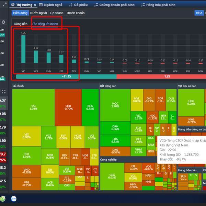The height and width of the screenshot is (206, 206).
Task: Switch to the Ngành nghề tab
Action: pyautogui.click(x=51, y=5)
